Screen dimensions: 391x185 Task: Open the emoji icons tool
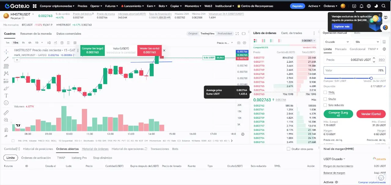click(x=6, y=103)
